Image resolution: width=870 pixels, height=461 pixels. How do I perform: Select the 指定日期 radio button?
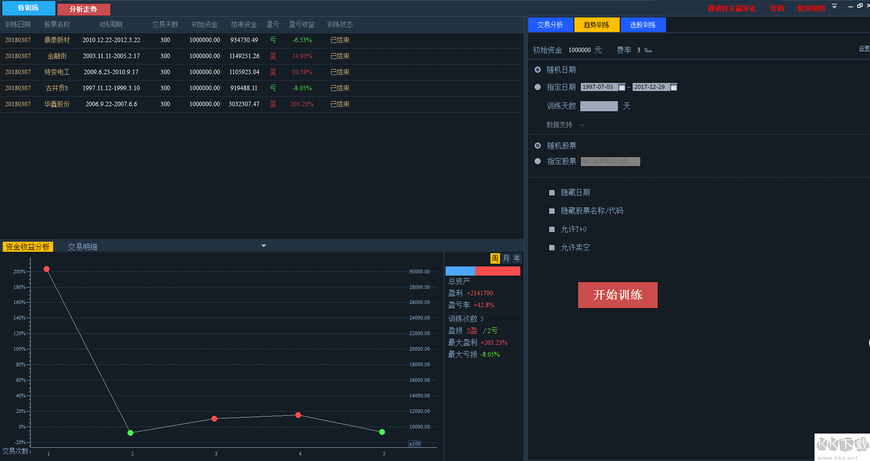[x=538, y=87]
